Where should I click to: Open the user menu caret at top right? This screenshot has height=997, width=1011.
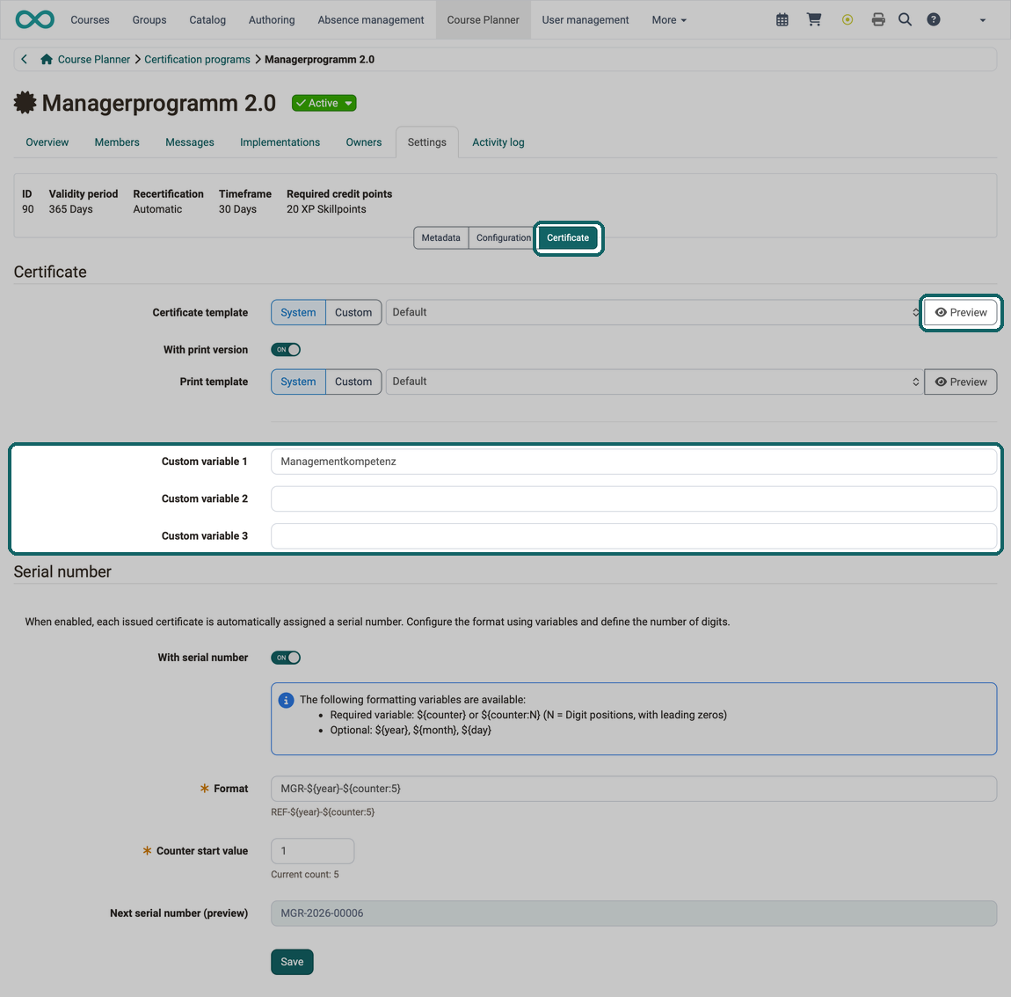click(983, 20)
